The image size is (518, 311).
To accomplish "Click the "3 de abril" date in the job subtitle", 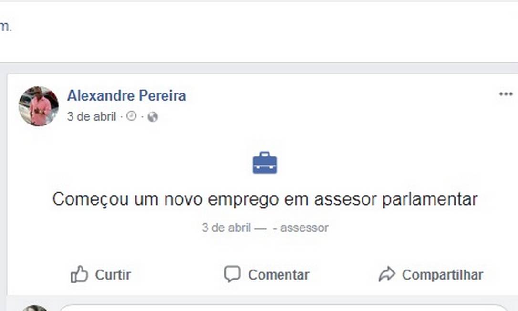I will (226, 228).
